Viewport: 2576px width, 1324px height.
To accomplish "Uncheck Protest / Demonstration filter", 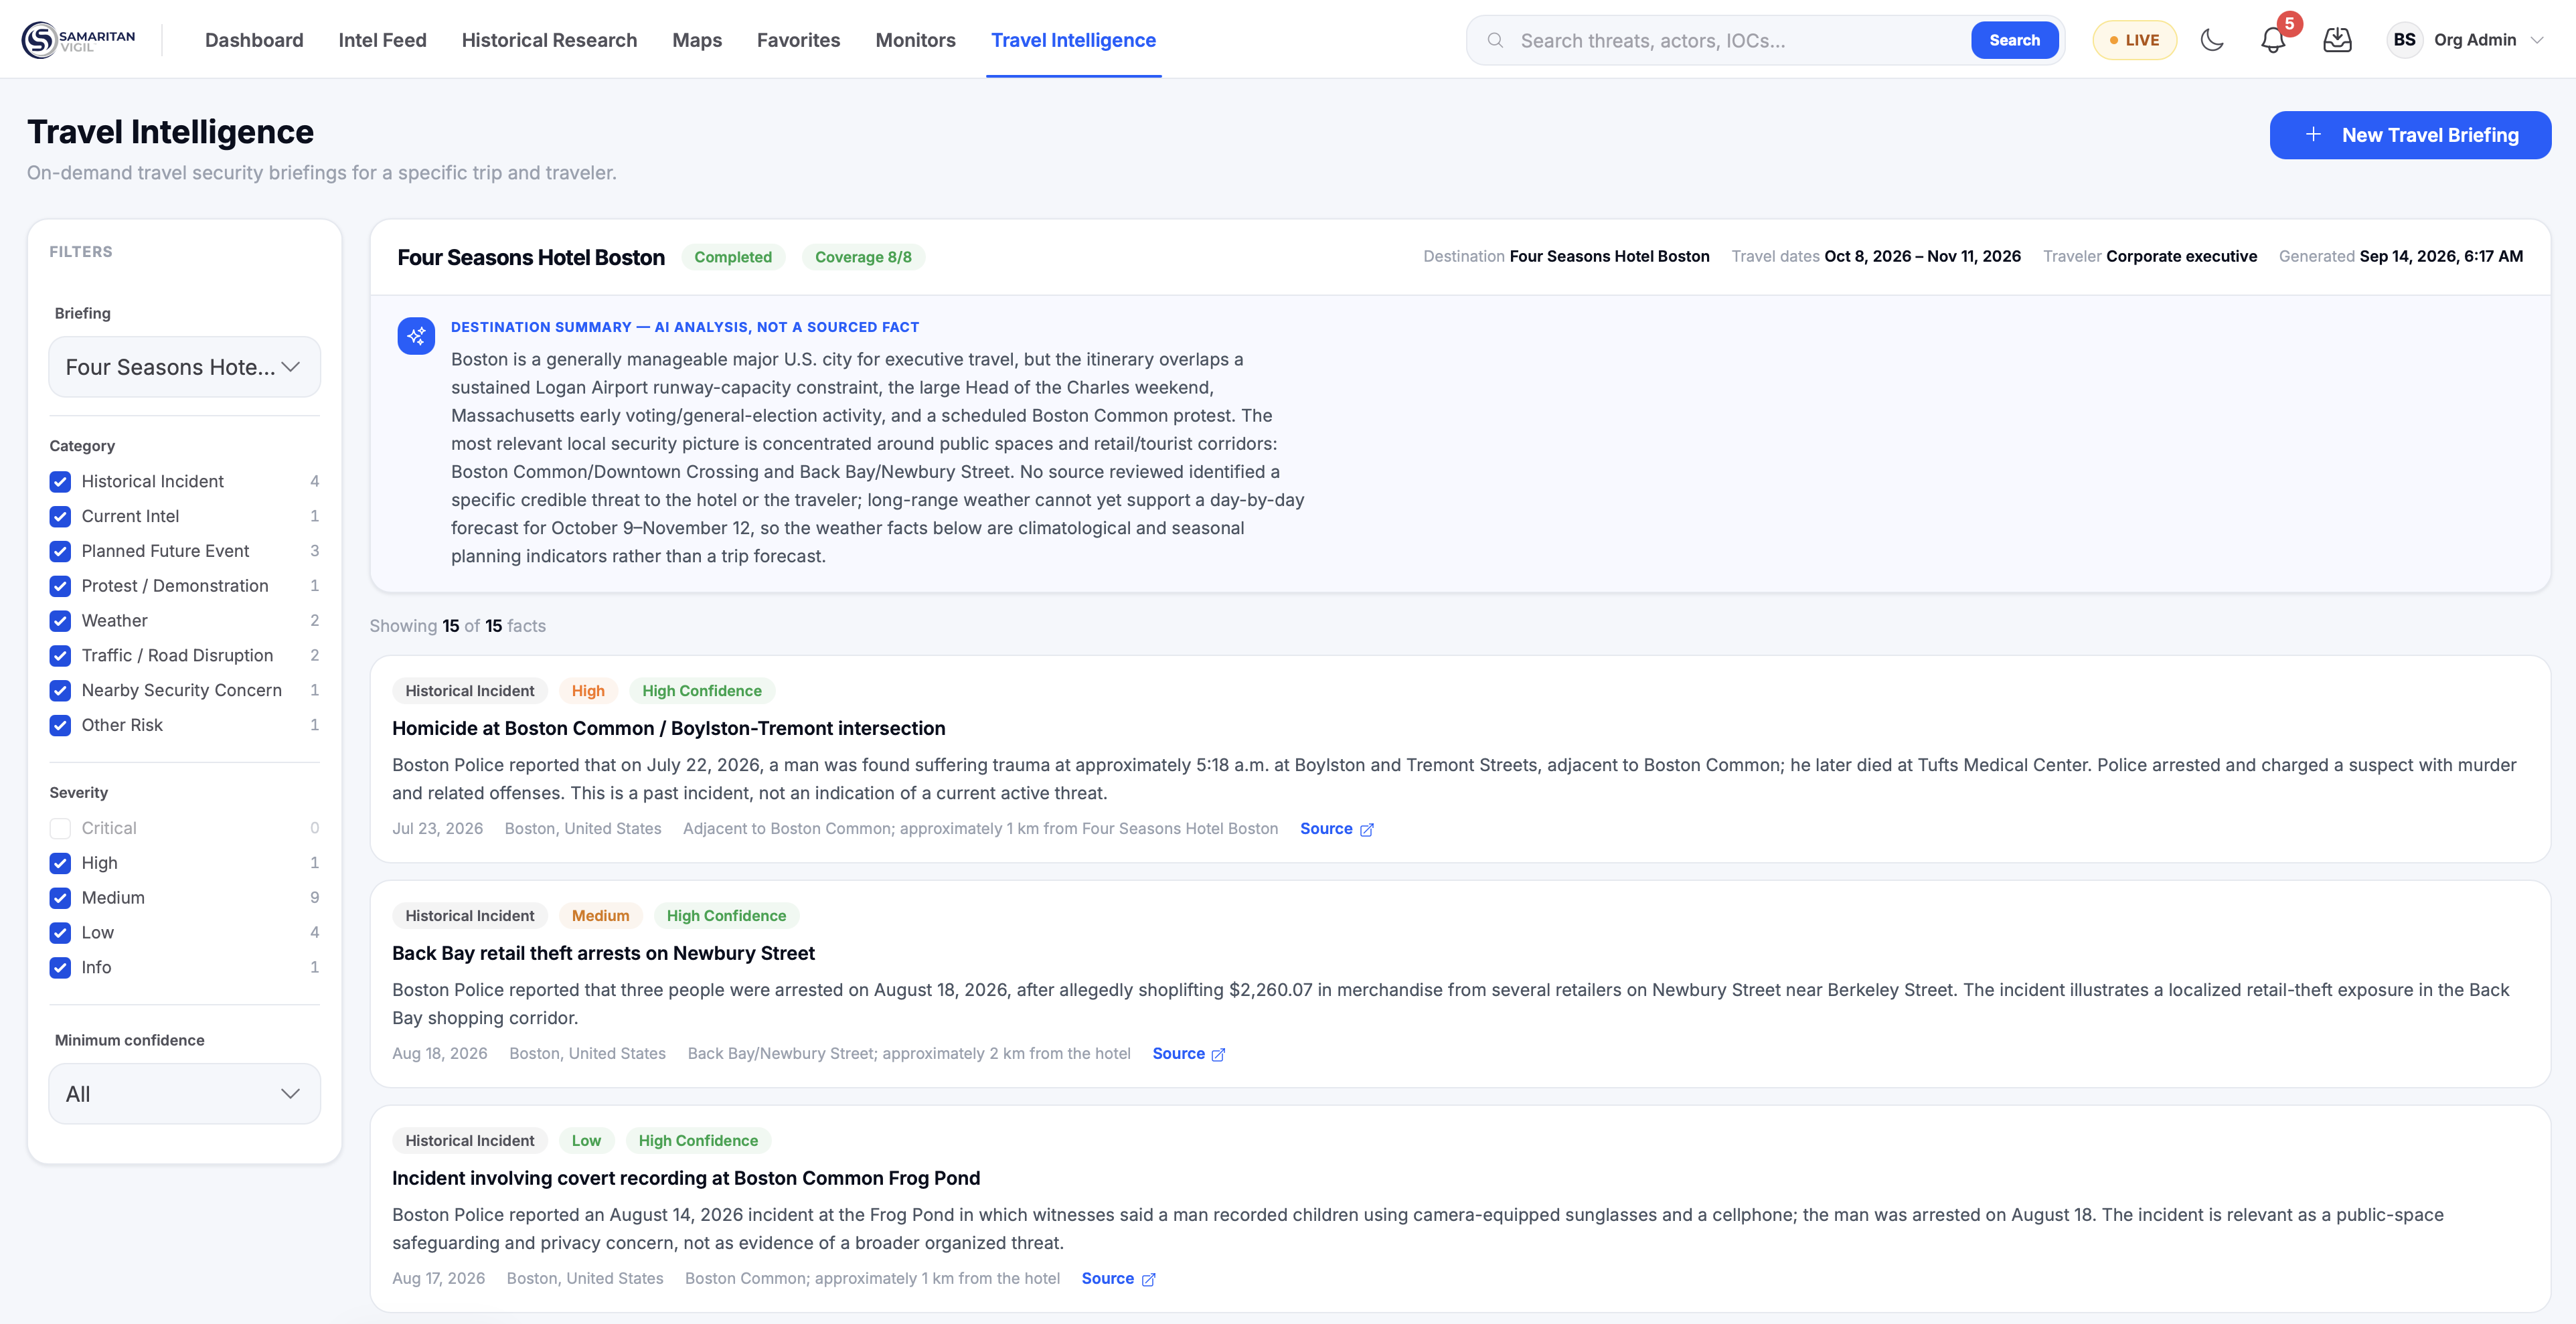I will 60,586.
